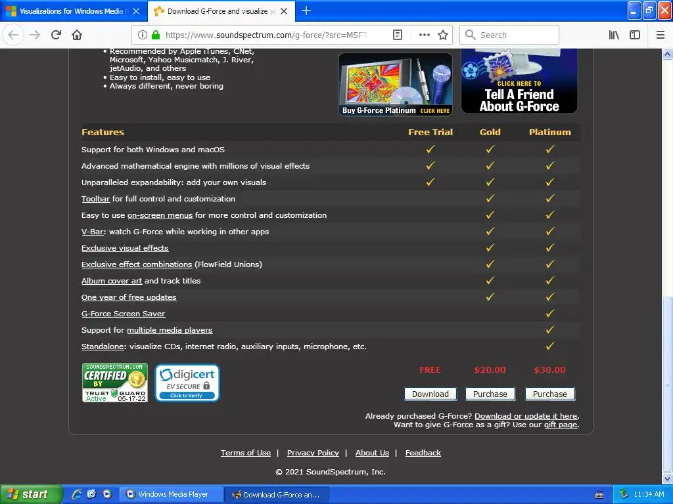Open the Privacy Policy
This screenshot has height=504, width=673.
coord(313,453)
